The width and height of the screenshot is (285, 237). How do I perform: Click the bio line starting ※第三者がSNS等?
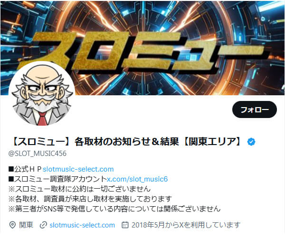[x=114, y=209]
